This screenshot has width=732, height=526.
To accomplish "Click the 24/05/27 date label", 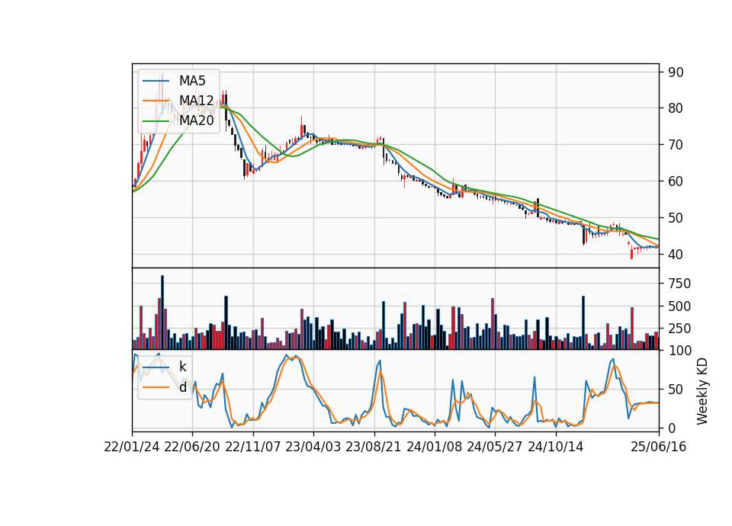I will [x=494, y=447].
